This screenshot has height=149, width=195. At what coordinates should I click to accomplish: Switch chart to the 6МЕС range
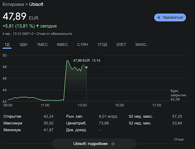[x=62, y=45]
